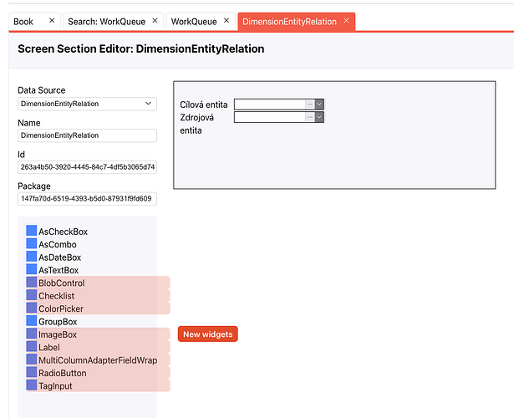Click into the Package input field

(87, 199)
